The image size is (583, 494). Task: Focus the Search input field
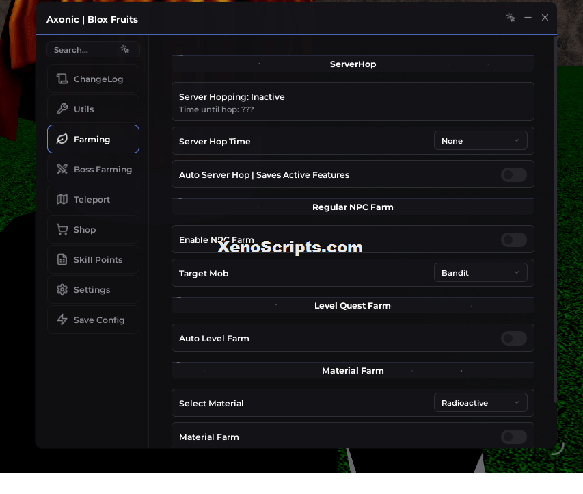pos(94,49)
